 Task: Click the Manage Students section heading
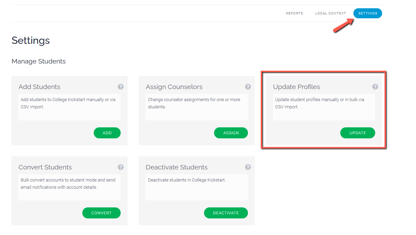[39, 61]
